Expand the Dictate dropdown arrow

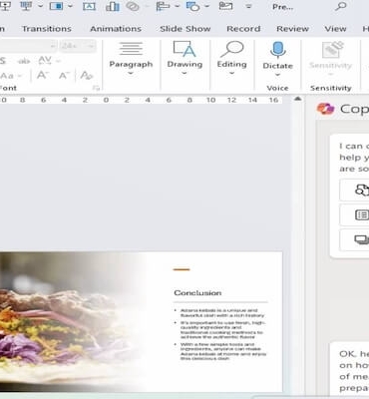click(x=278, y=75)
